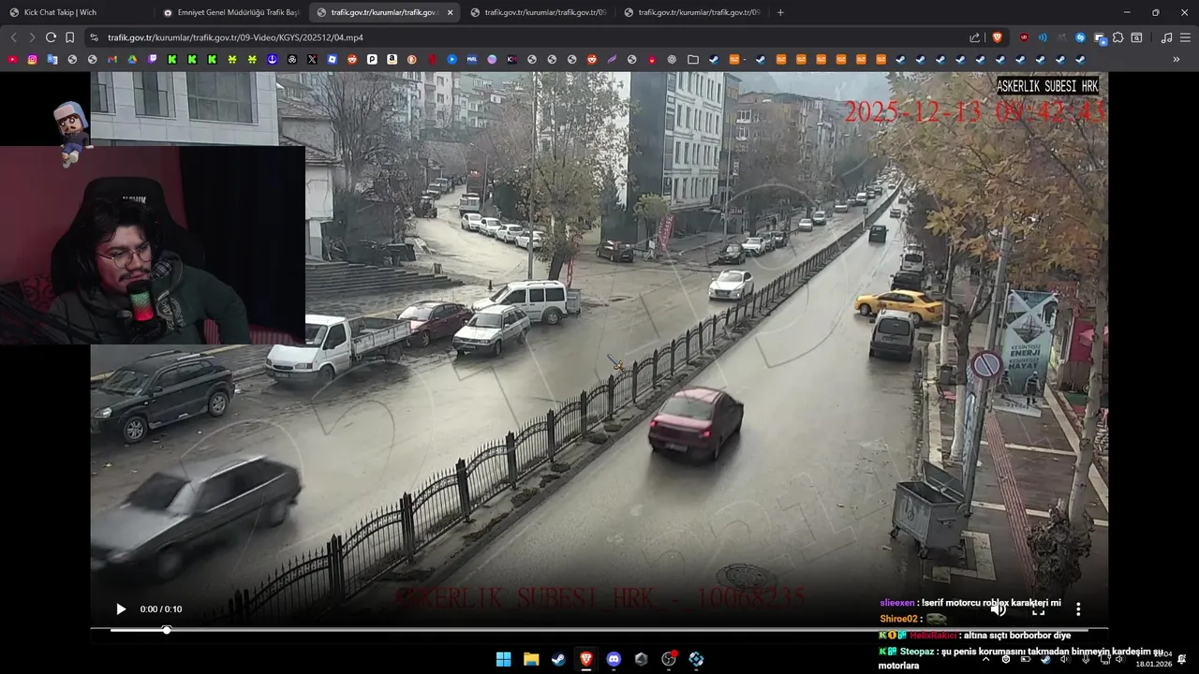Mute the video with the speaker icon
This screenshot has width=1199, height=674.
[999, 609]
